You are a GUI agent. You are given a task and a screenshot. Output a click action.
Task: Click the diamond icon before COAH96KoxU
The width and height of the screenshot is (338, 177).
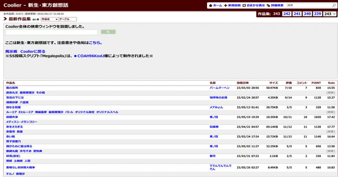(x=75, y=56)
